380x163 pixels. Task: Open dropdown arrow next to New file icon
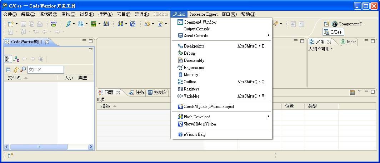16,24
